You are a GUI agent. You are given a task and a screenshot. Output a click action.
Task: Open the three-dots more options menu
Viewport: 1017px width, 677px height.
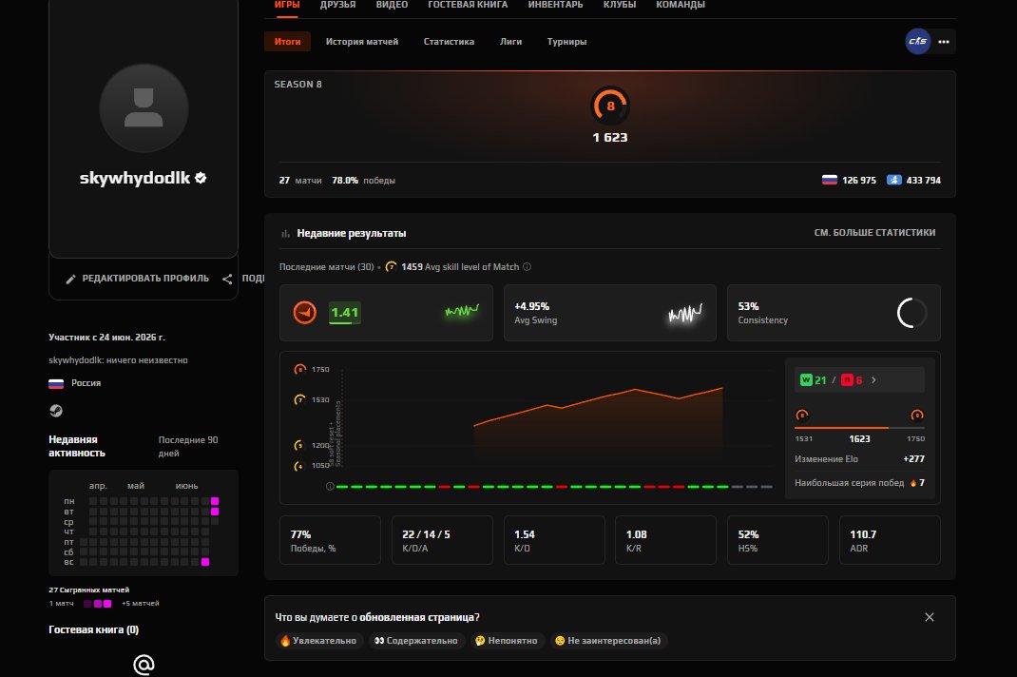[x=944, y=42]
